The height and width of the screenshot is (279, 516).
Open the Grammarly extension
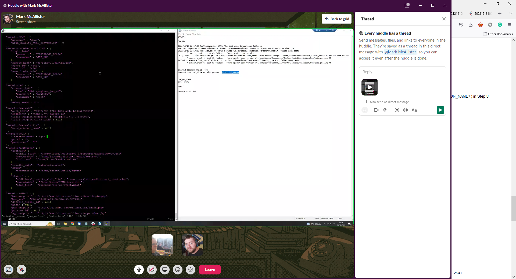pyautogui.click(x=500, y=25)
